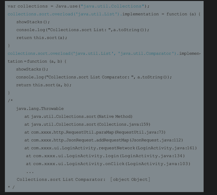Click the "Collections.java:159" stack frame
217x195 pixels.
[87, 124]
